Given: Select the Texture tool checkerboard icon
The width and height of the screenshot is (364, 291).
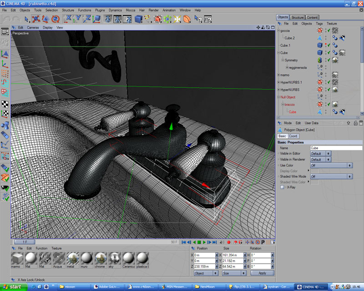Looking at the screenshot, I should [5, 104].
